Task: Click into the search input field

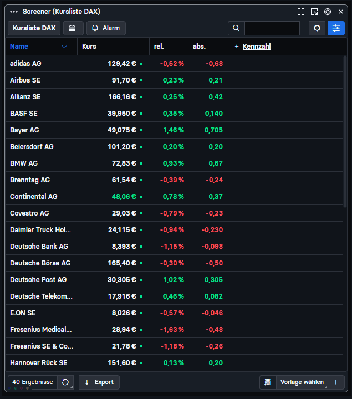Action: [272, 28]
